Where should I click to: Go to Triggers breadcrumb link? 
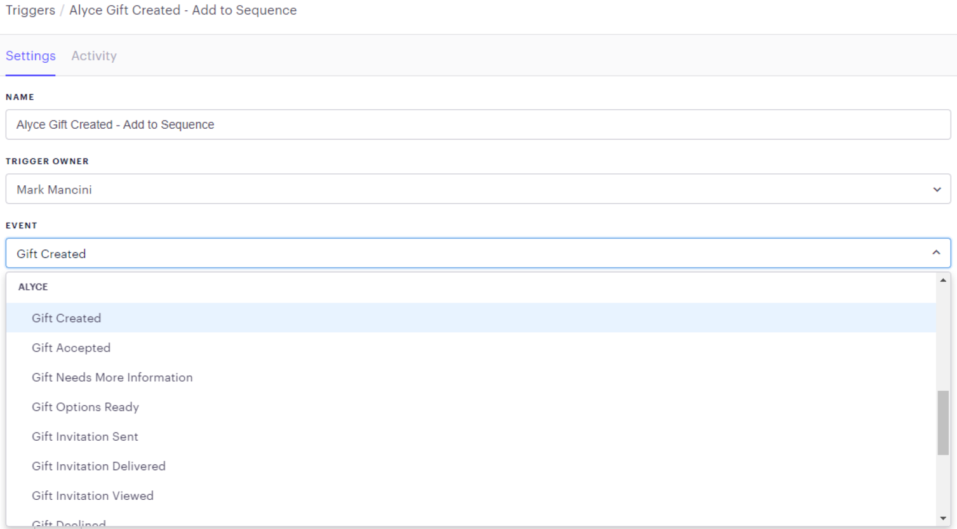[x=30, y=10]
